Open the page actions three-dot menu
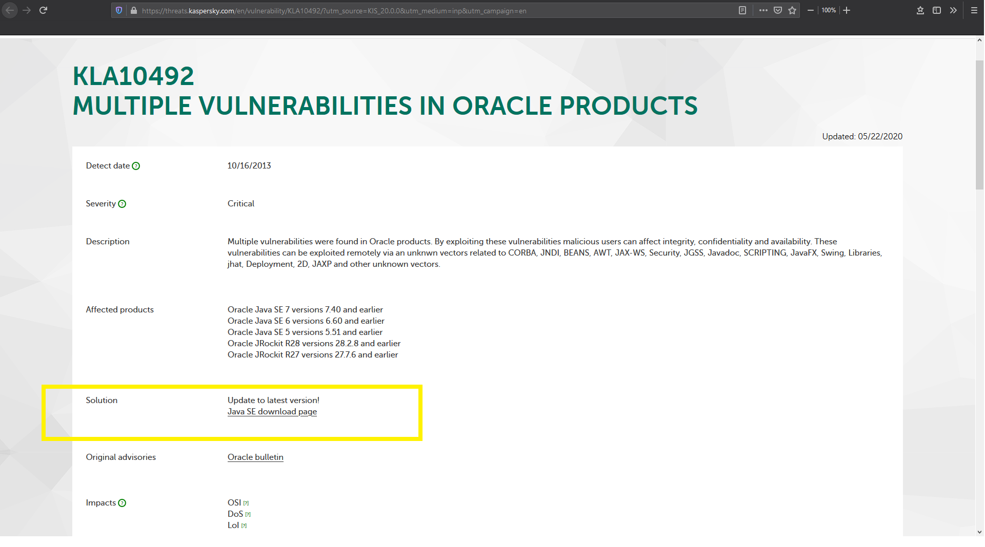This screenshot has width=985, height=547. coord(763,10)
